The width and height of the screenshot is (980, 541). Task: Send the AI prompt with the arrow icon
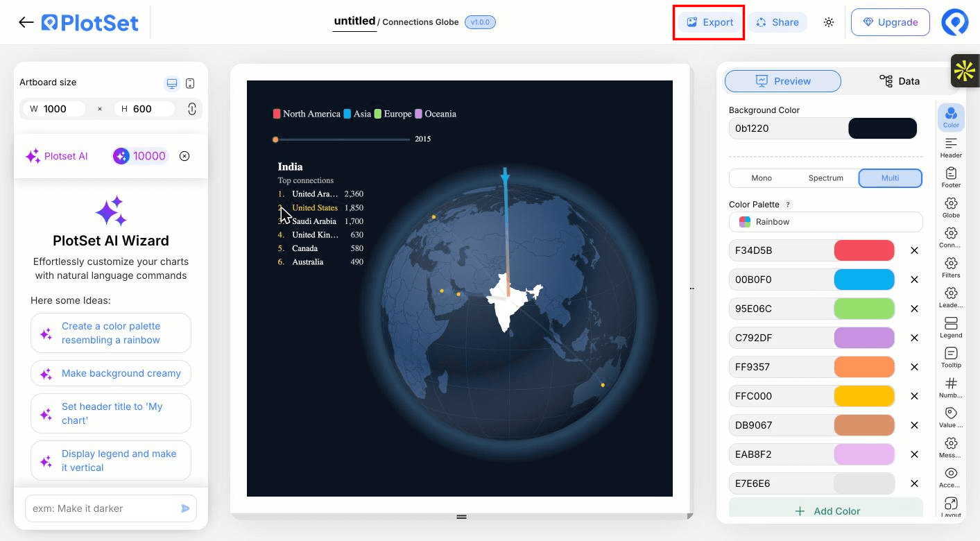(x=185, y=508)
